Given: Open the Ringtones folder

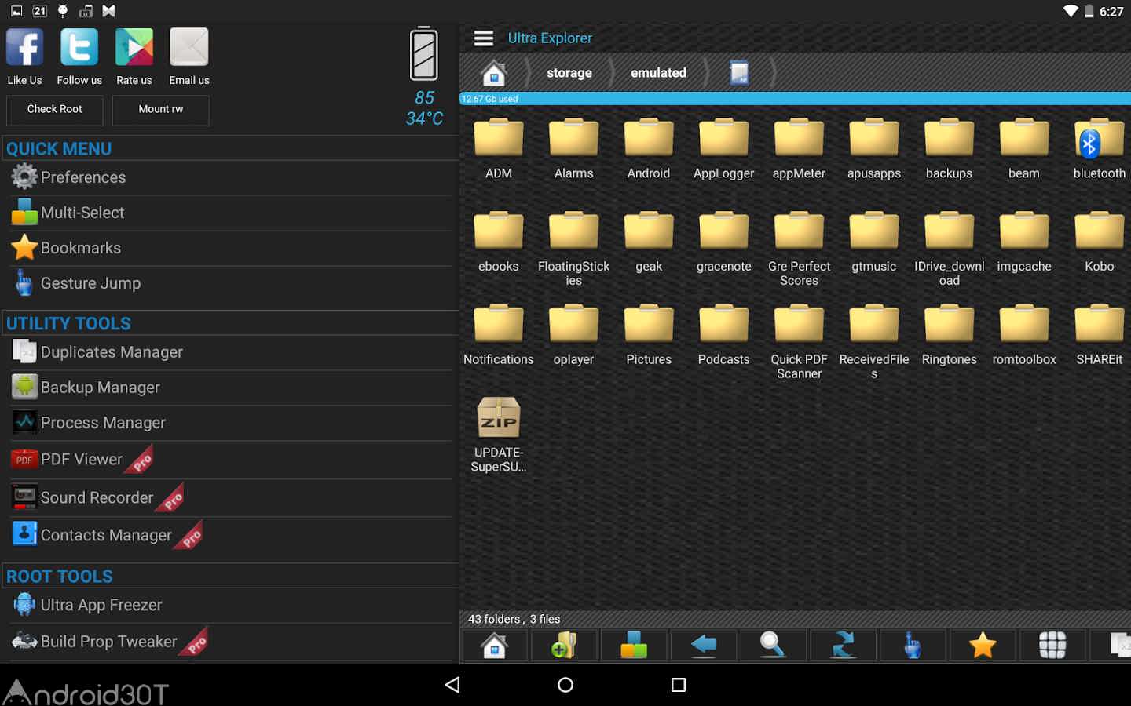Looking at the screenshot, I should (x=949, y=336).
